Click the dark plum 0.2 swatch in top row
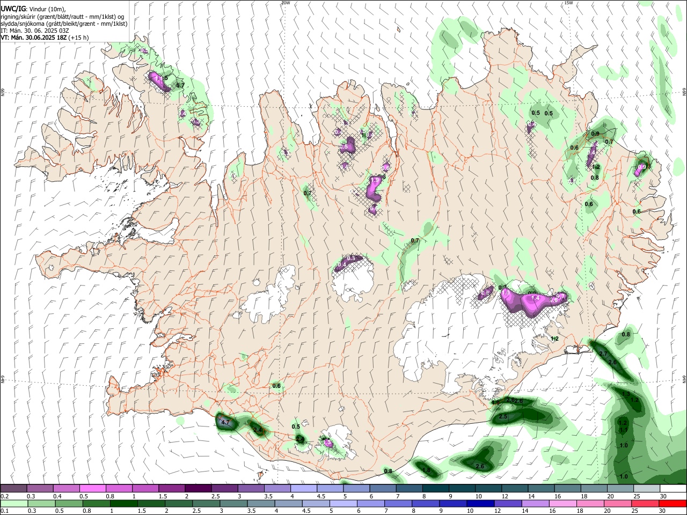This screenshot has height=515, width=687. point(13,488)
